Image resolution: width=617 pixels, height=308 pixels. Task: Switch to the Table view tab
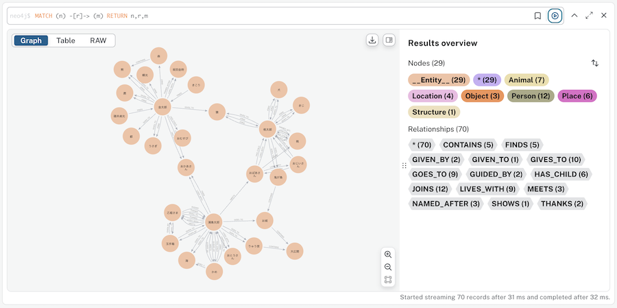[66, 40]
